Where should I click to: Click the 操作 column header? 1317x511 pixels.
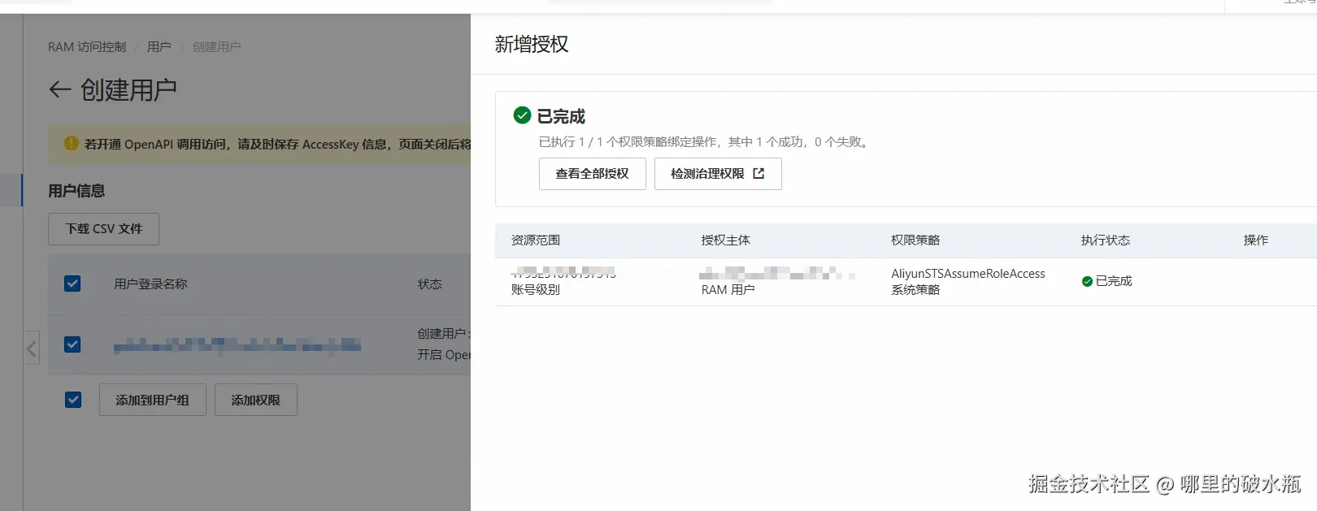pos(1256,240)
